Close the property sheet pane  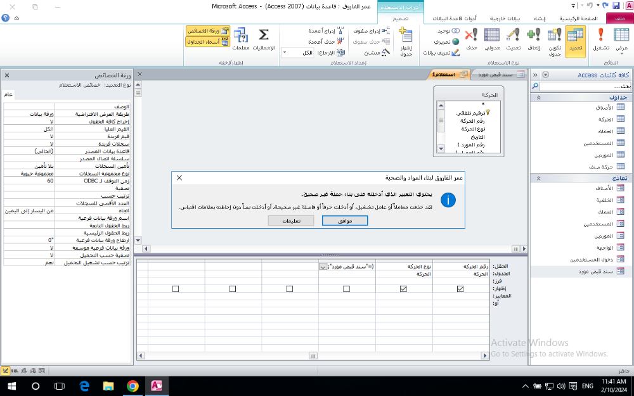[7, 75]
